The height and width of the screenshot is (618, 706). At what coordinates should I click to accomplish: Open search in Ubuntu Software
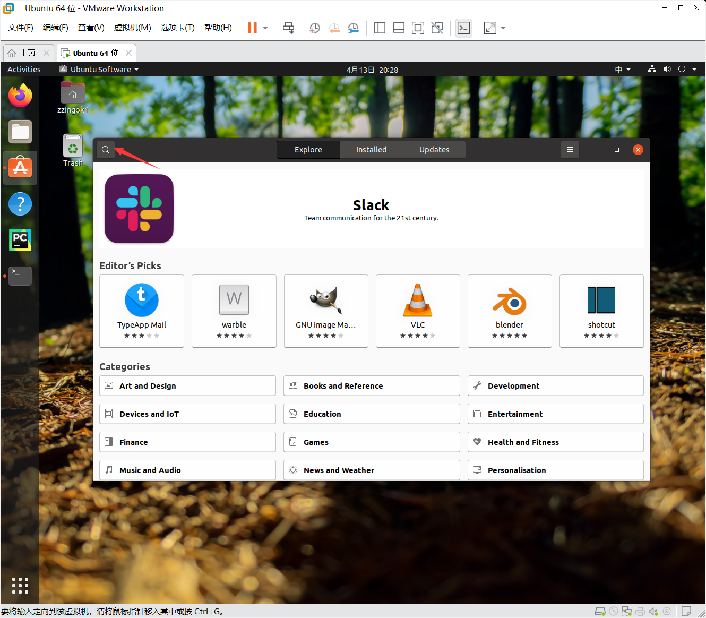point(106,150)
